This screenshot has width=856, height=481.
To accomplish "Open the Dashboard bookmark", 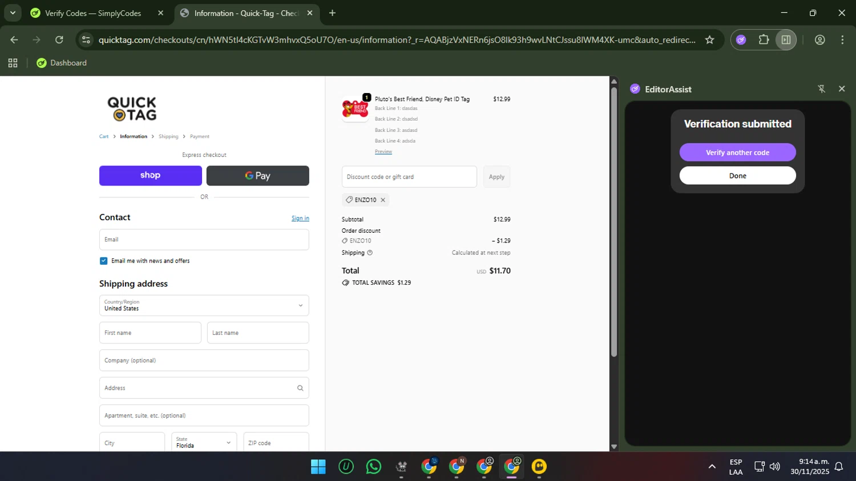I will [62, 63].
